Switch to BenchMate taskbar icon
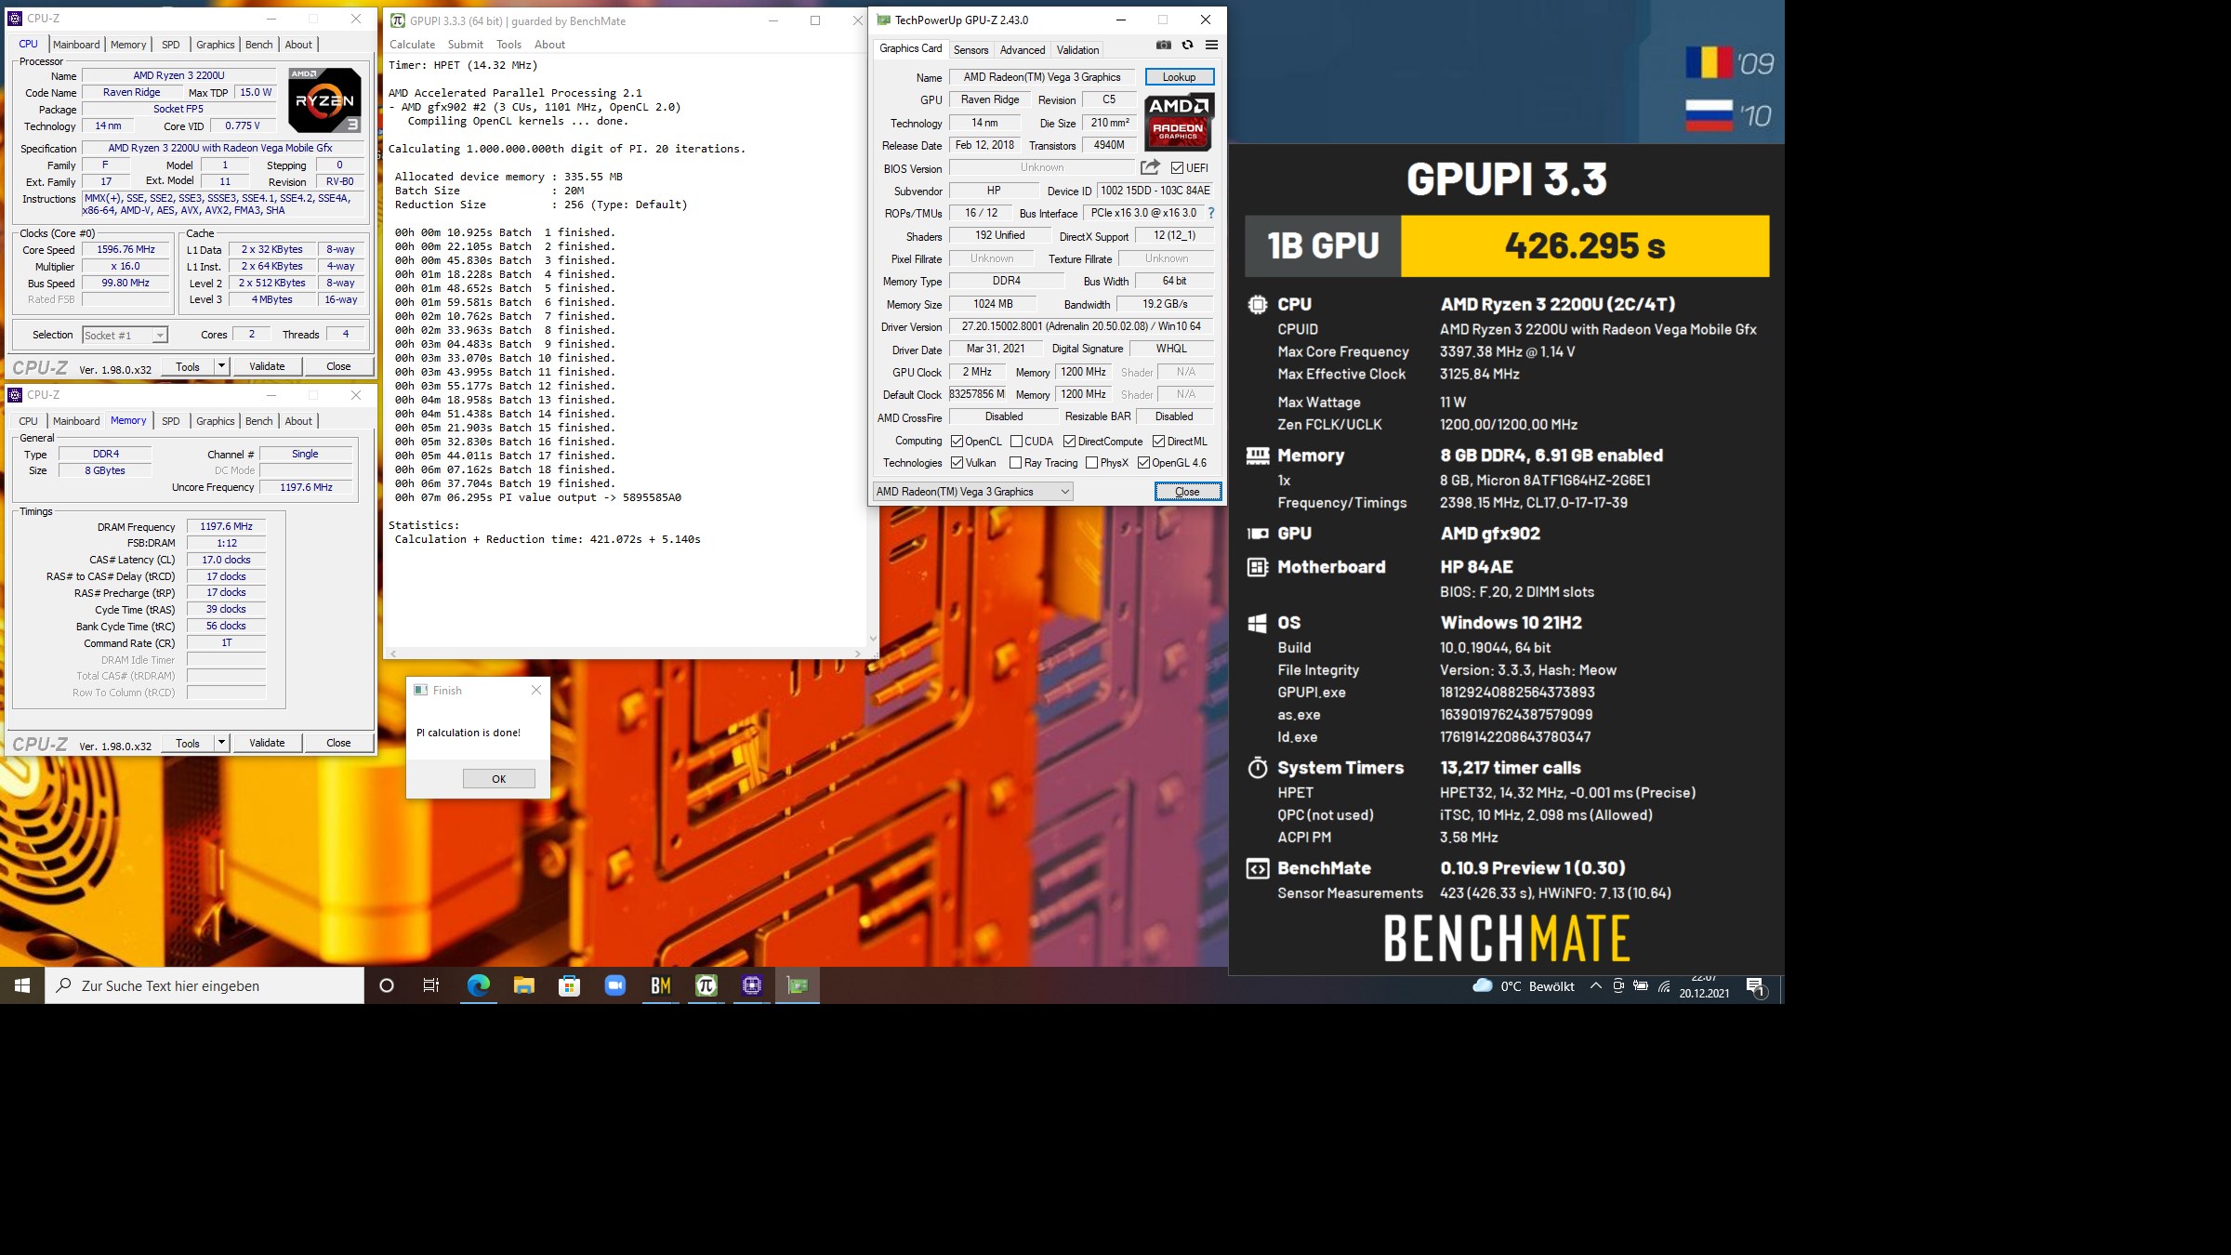2231x1255 pixels. (x=660, y=985)
